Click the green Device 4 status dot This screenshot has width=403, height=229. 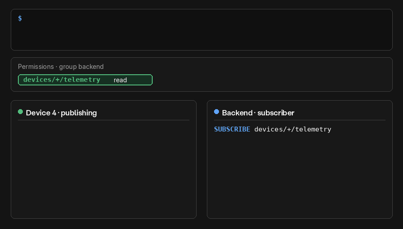tap(20, 112)
